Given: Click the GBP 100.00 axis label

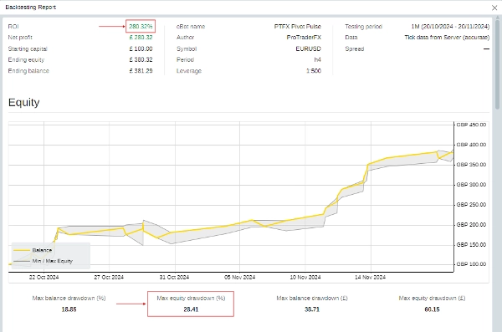Looking at the screenshot, I should (471, 264).
